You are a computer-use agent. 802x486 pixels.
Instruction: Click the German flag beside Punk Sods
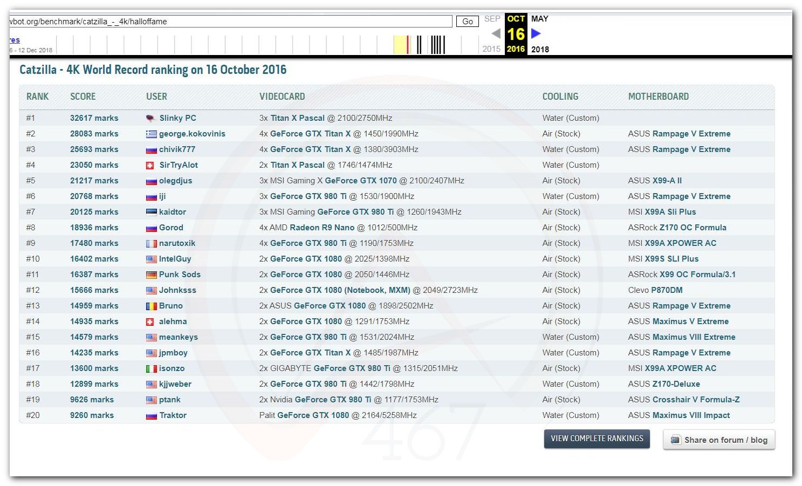(x=151, y=275)
